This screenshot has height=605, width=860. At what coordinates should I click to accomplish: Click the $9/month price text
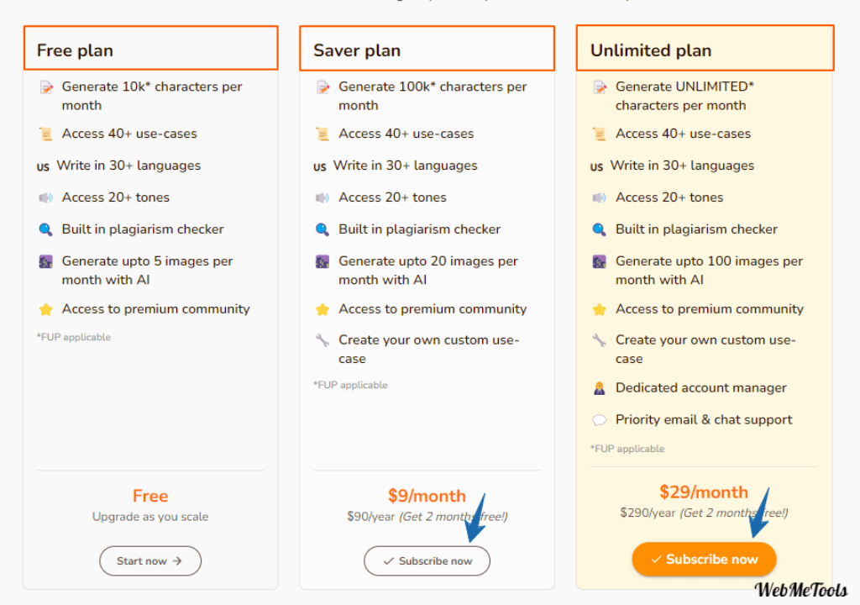point(427,496)
